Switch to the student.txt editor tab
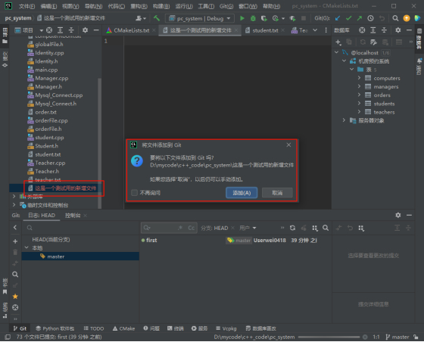 [265, 30]
